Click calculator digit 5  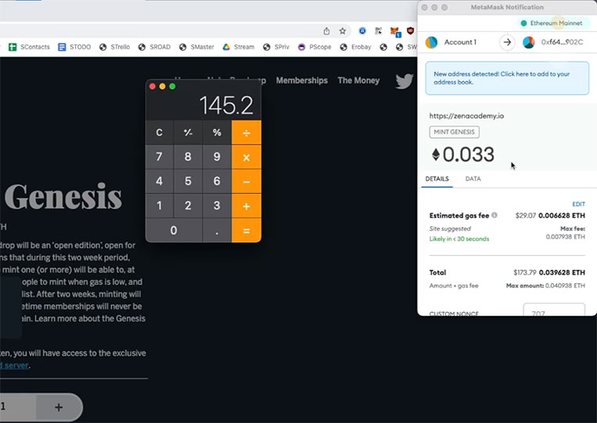(188, 181)
